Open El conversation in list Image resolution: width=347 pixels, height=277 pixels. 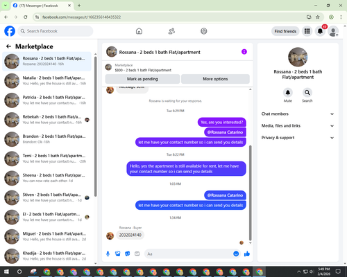46,217
